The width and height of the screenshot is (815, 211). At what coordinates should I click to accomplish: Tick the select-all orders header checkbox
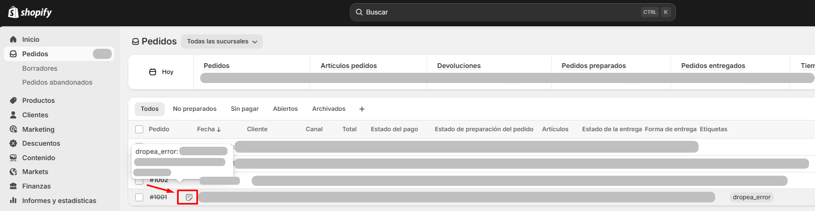[x=139, y=129]
